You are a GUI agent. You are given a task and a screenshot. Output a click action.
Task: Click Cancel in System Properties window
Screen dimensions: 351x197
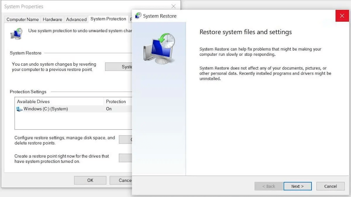[x=121, y=180]
